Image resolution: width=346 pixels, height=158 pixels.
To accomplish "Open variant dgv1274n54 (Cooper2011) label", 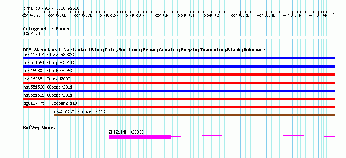I will pyautogui.click(x=50, y=103).
